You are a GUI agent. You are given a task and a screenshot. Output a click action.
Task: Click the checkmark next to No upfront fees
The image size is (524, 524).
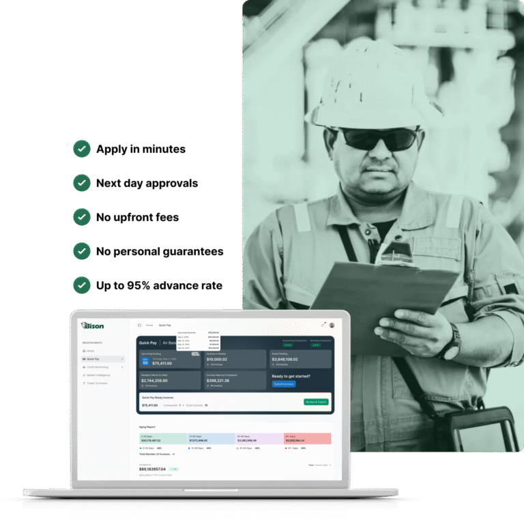(82, 217)
